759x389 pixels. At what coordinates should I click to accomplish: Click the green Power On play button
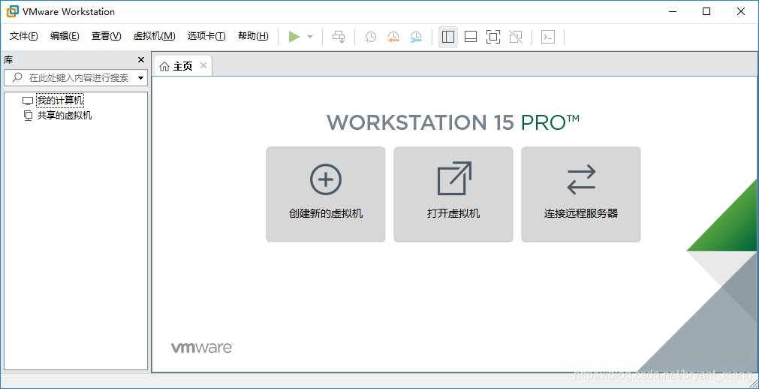(x=294, y=37)
